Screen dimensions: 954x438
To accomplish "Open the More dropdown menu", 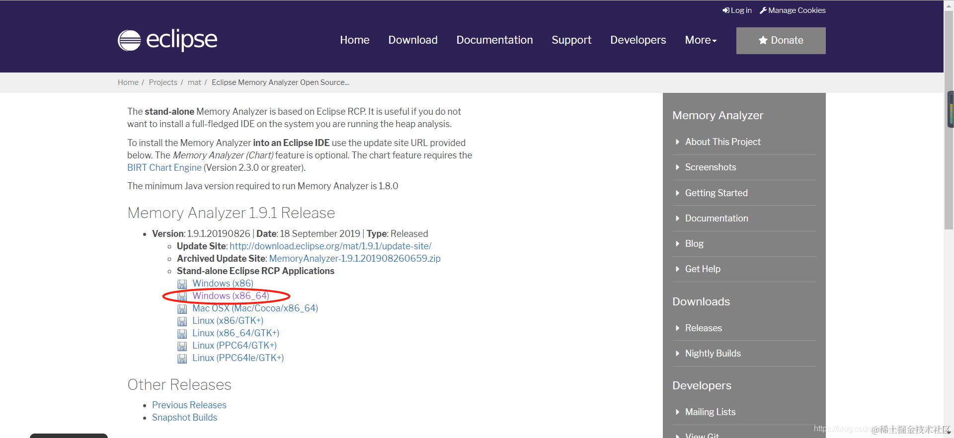I will (701, 40).
